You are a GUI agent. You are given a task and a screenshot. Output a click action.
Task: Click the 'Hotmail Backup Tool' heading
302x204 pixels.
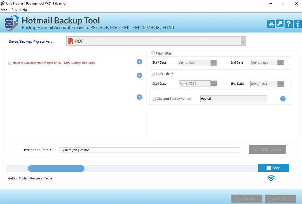[61, 20]
